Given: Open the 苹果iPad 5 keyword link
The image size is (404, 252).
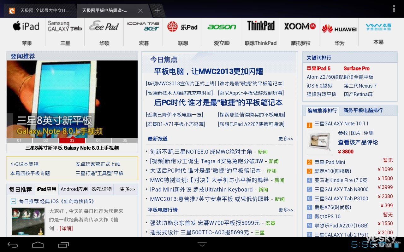Looking at the screenshot, I should 318,68.
